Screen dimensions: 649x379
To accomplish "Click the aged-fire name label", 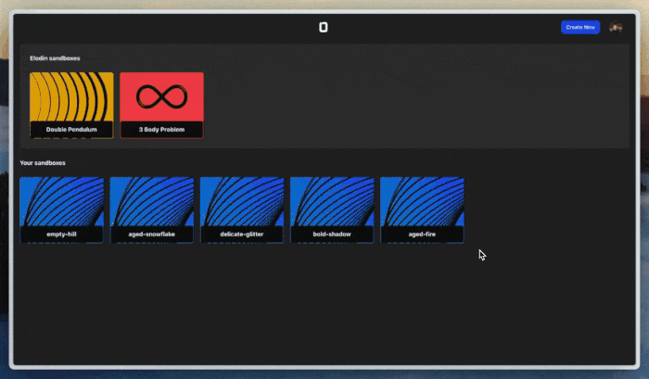I will [x=422, y=234].
